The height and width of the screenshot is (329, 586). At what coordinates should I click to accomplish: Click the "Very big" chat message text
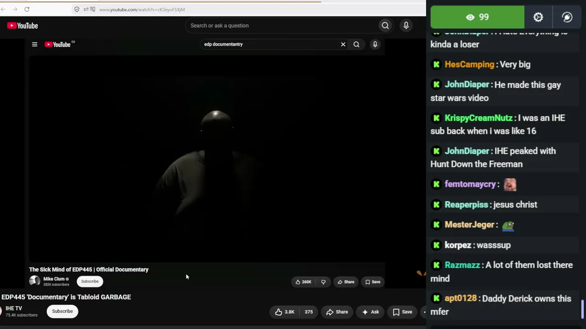click(x=515, y=64)
